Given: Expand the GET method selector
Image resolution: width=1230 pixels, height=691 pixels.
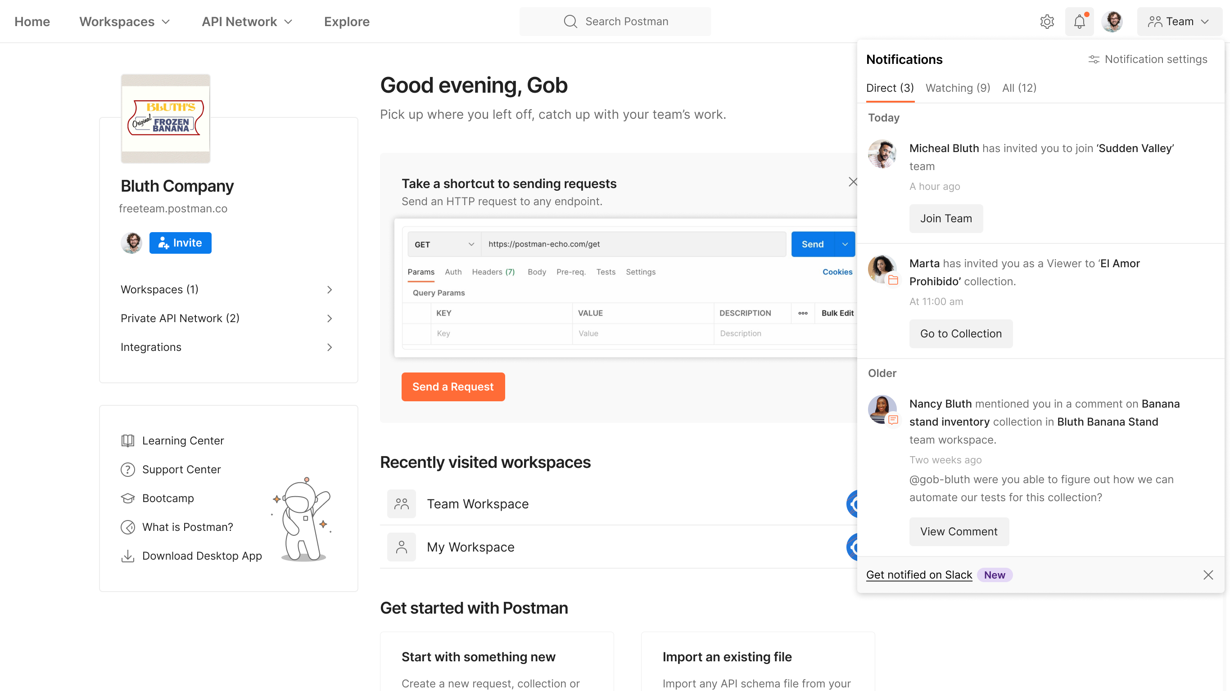Looking at the screenshot, I should pos(444,244).
